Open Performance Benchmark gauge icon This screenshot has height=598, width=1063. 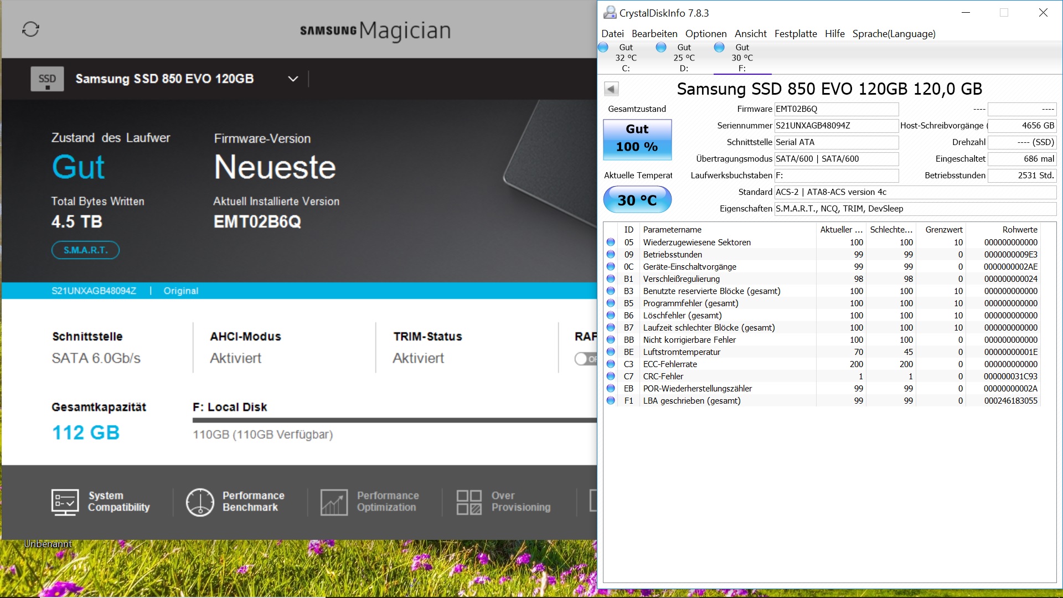click(199, 502)
